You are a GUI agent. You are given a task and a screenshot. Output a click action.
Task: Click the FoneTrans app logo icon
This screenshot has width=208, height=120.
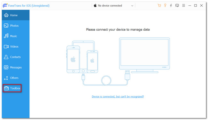pyautogui.click(x=5, y=5)
